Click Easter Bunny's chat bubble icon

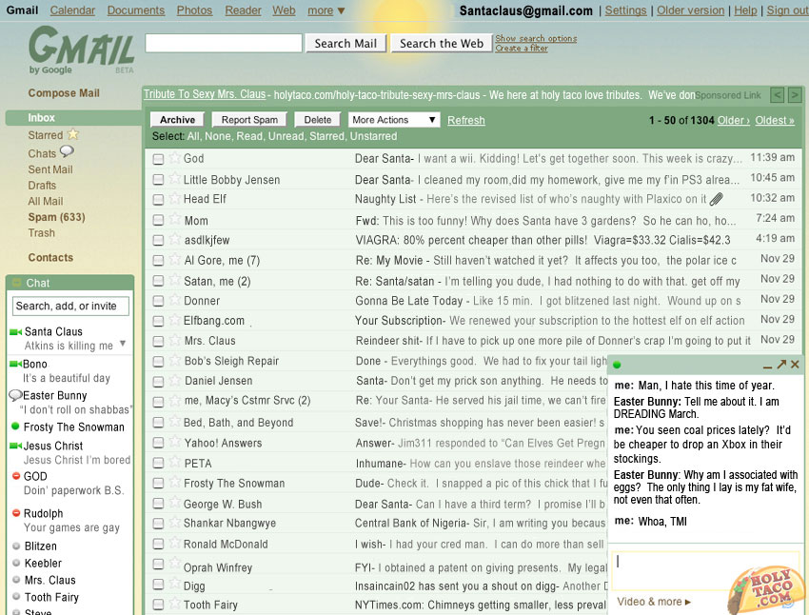15,396
